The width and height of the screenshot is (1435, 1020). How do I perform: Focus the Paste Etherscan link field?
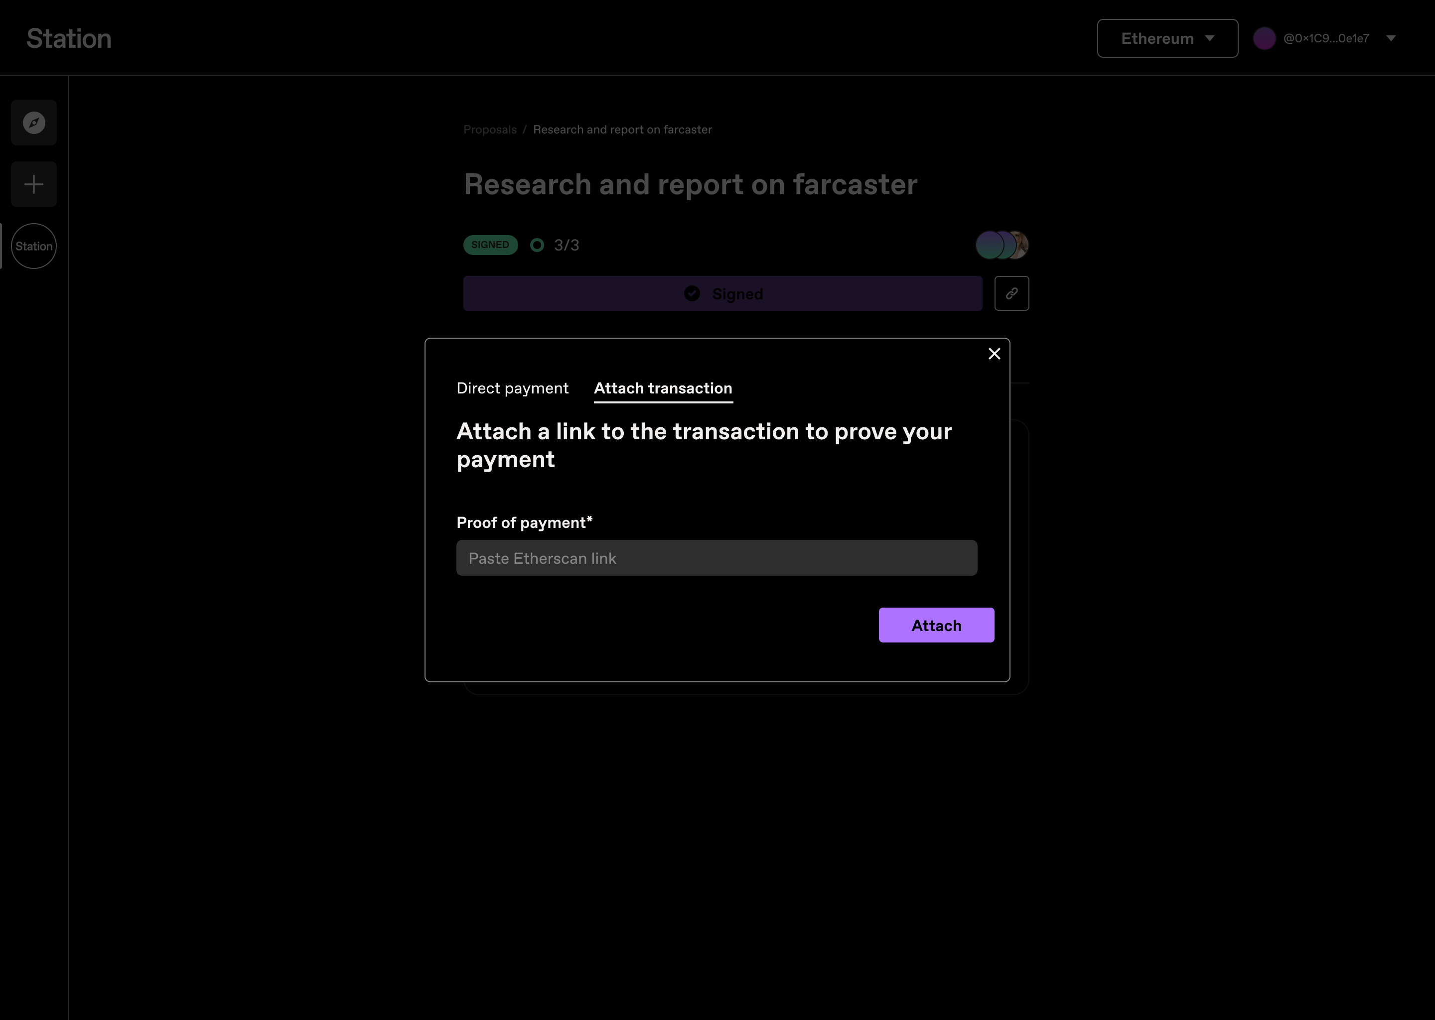716,558
